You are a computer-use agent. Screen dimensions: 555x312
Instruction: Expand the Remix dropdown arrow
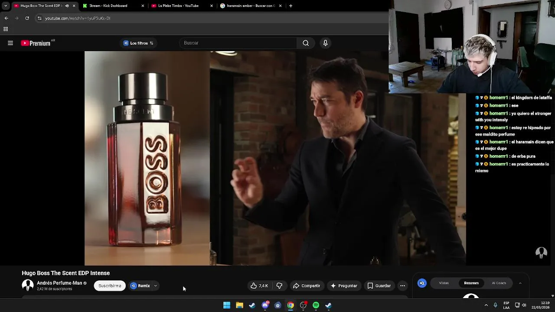click(x=155, y=286)
